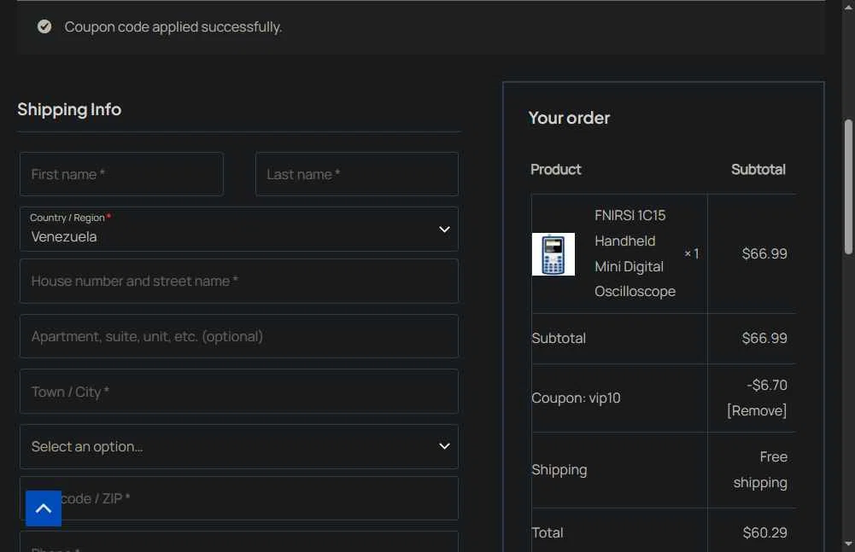Remove the vip10 coupon via [Remove] link
The width and height of the screenshot is (855, 552).
click(x=756, y=410)
